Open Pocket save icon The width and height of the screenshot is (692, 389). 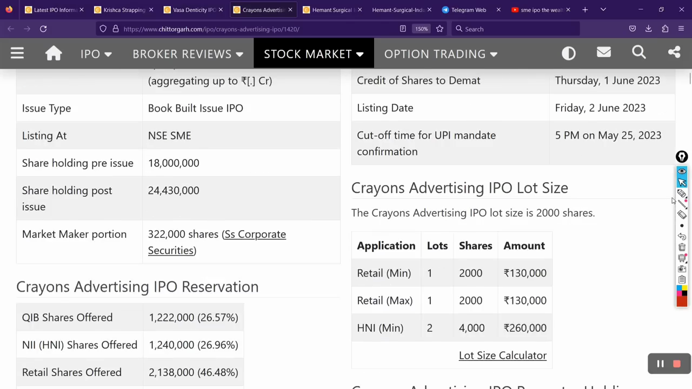[x=633, y=29]
